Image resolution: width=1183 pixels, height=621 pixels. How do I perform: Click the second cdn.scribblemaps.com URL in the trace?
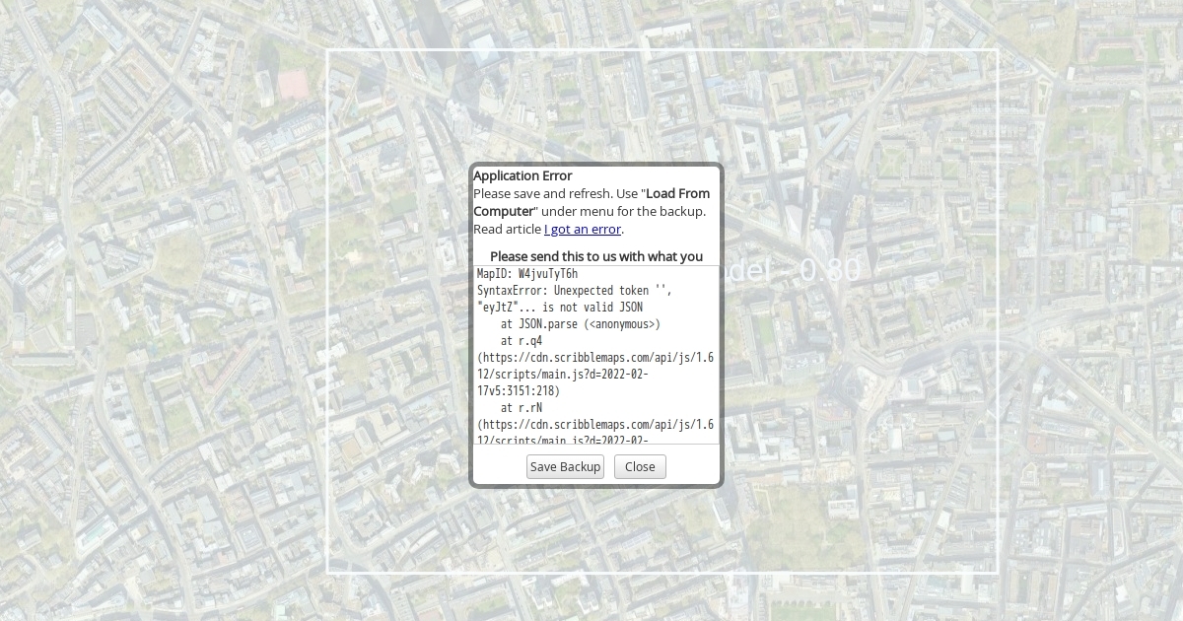point(595,425)
